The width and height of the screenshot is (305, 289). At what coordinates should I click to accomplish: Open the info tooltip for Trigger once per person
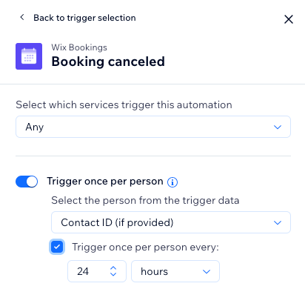[x=172, y=182]
